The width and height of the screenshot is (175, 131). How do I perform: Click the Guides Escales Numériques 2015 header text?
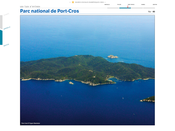coord(90,2)
